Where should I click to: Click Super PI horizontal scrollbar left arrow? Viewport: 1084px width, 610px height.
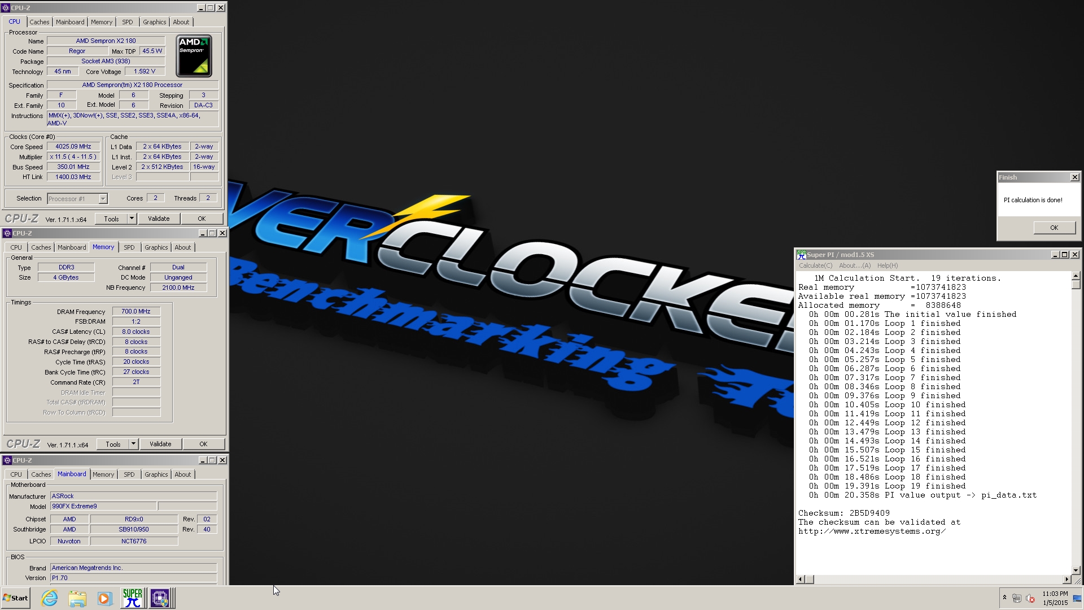pos(801,579)
